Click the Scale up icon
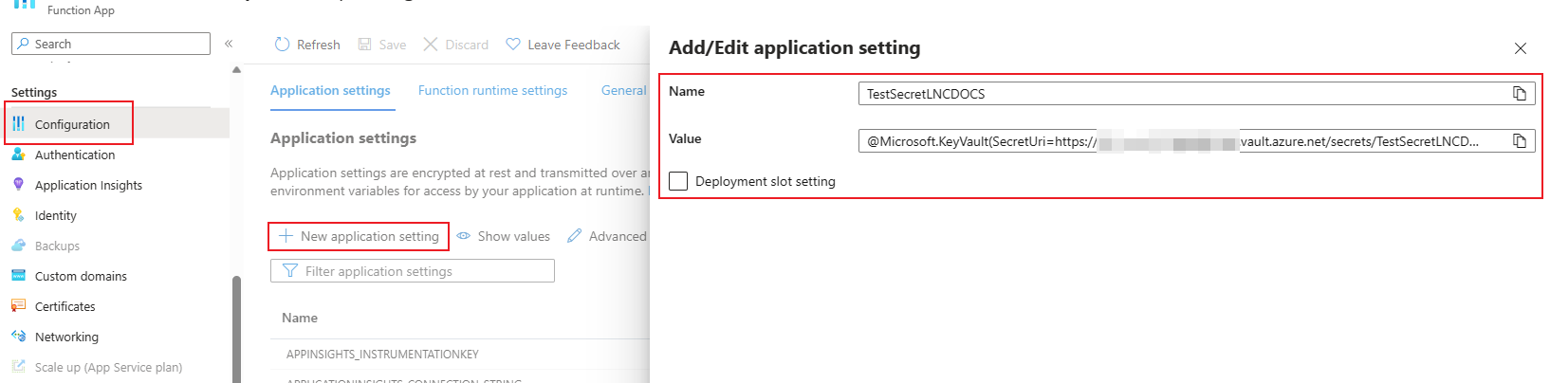 click(x=18, y=367)
